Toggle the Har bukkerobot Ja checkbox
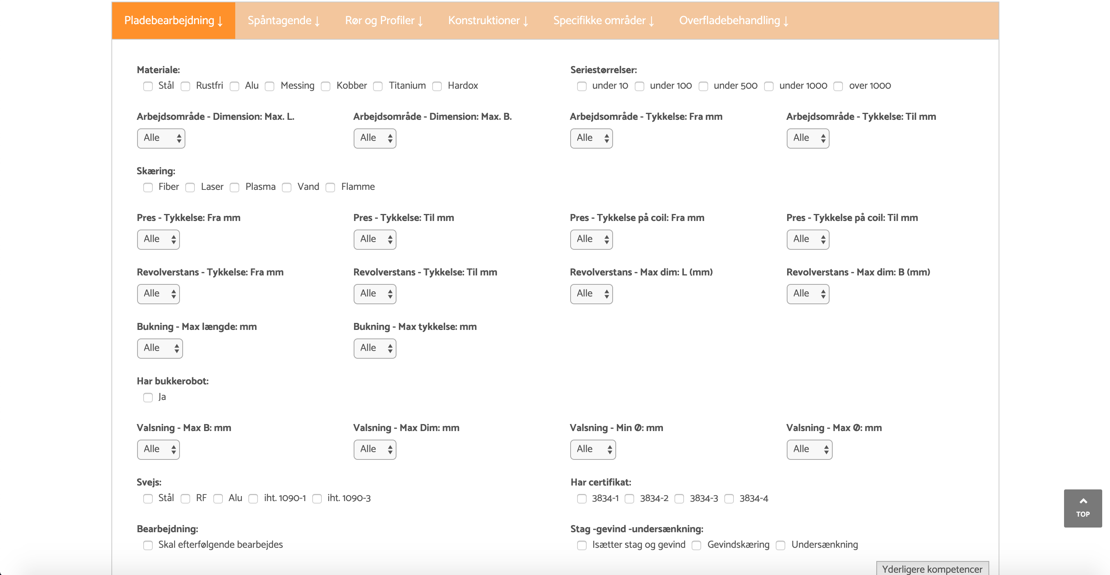1110x575 pixels. pos(148,397)
